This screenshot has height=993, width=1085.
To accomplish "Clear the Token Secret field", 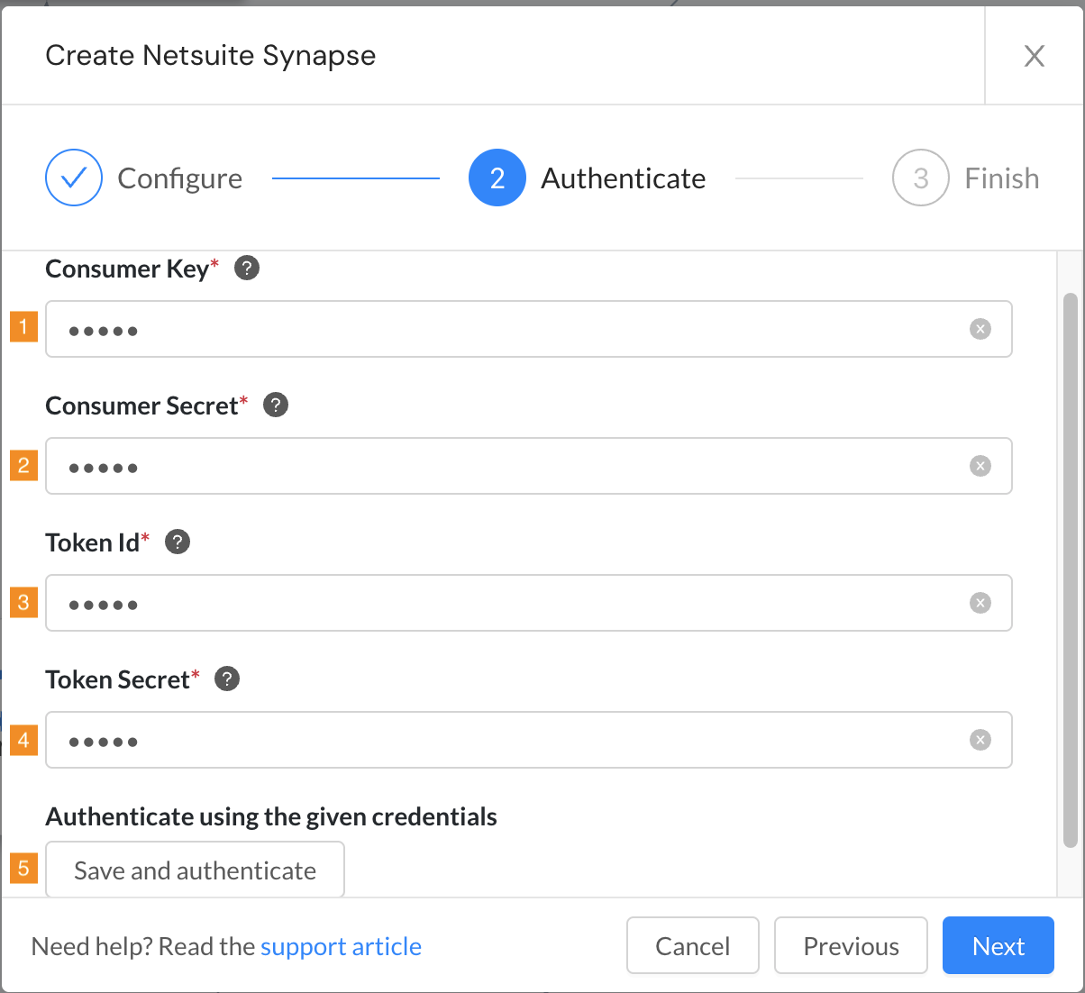I will coord(980,740).
